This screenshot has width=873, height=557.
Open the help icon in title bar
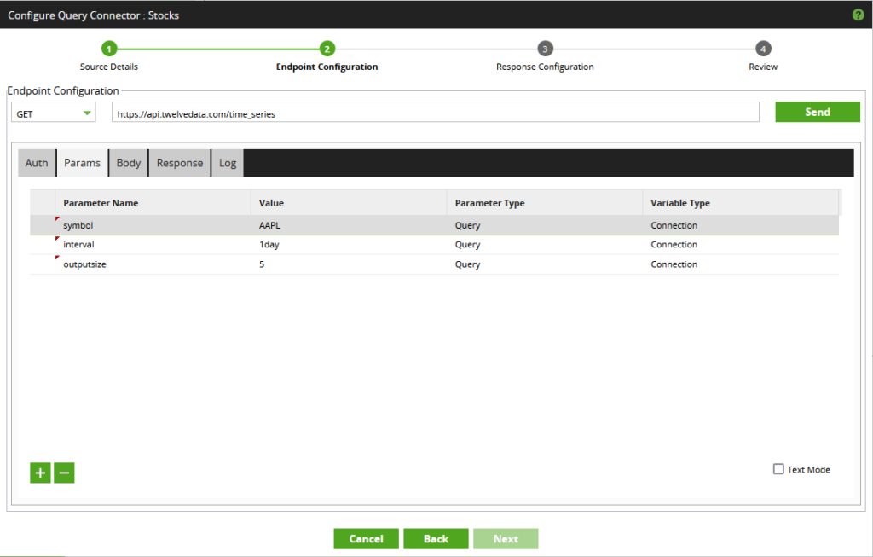[858, 15]
